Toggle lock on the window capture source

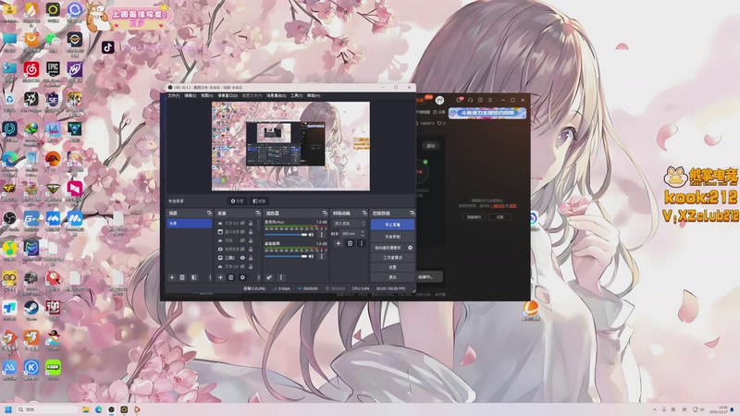pos(251,232)
